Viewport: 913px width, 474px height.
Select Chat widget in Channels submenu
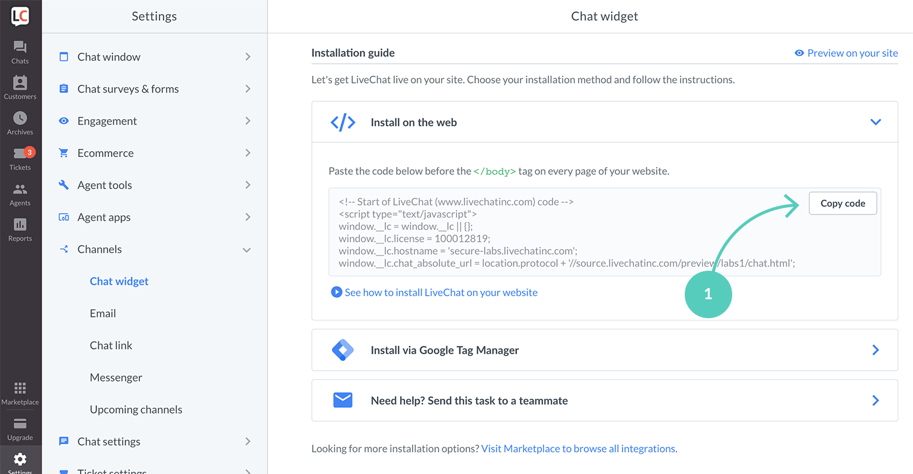(119, 281)
